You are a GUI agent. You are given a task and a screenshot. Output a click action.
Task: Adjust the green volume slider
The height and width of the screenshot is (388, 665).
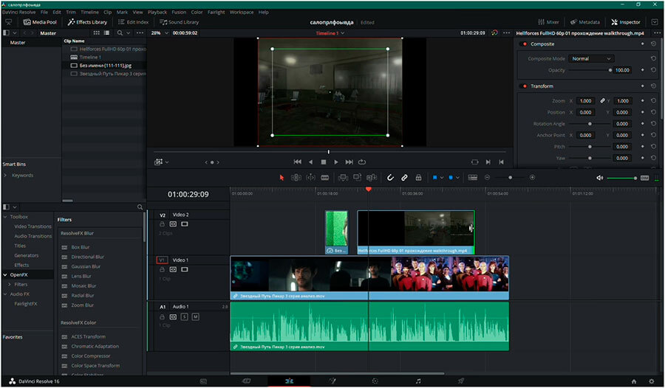(x=621, y=178)
